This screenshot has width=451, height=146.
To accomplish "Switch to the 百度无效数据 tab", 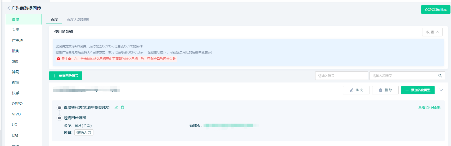I will point(78,20).
